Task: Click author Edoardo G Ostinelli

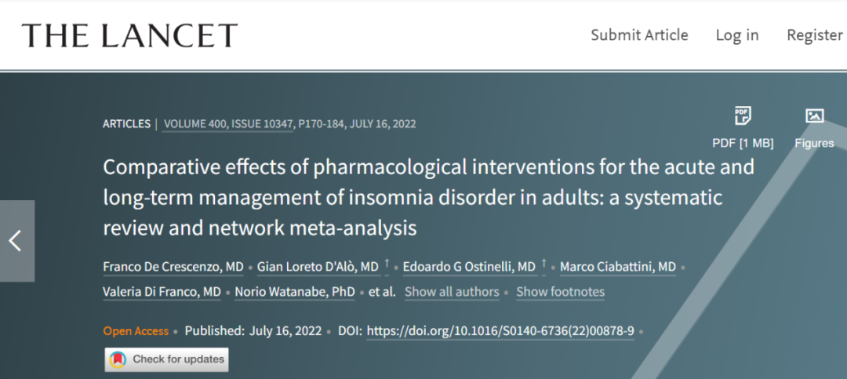Action: [x=469, y=268]
